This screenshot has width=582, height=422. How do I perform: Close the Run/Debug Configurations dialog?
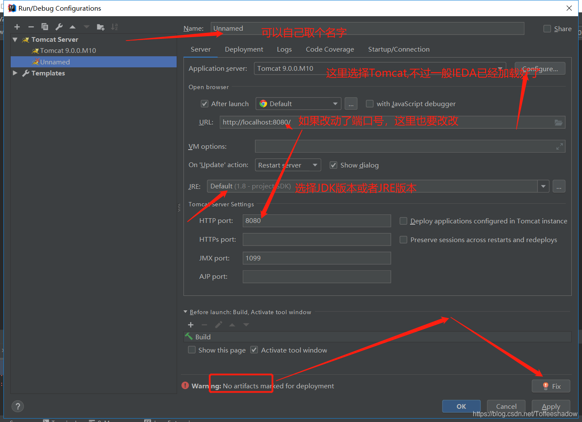[x=569, y=8]
